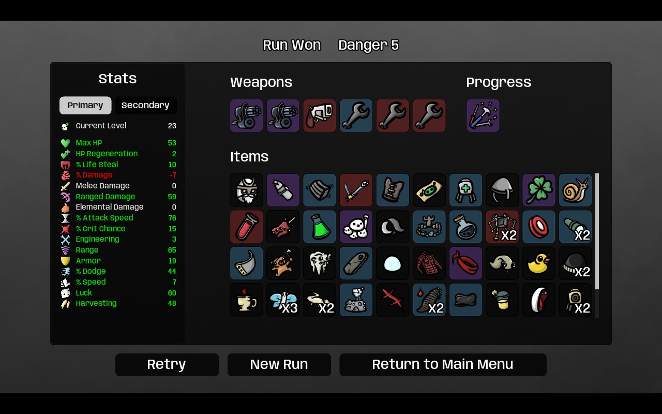Viewport: 662px width, 414px height.
Task: Click the four-leaf clover item
Action: click(539, 190)
